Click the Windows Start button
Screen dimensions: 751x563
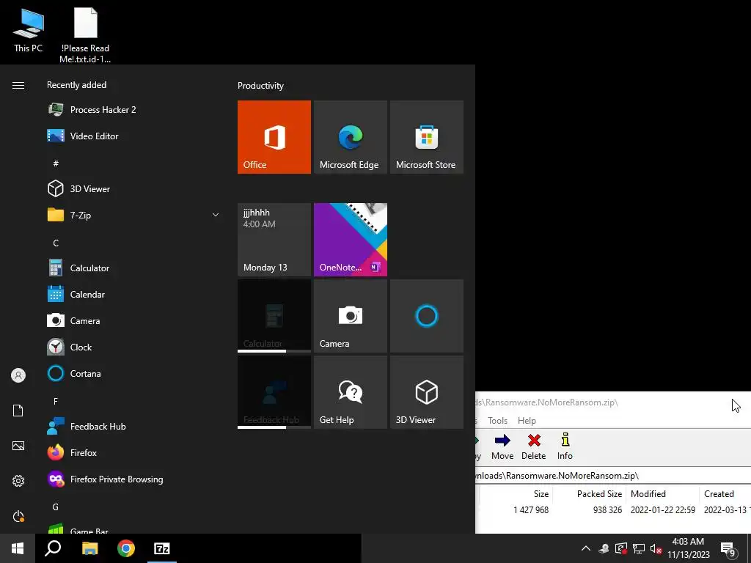(x=18, y=548)
